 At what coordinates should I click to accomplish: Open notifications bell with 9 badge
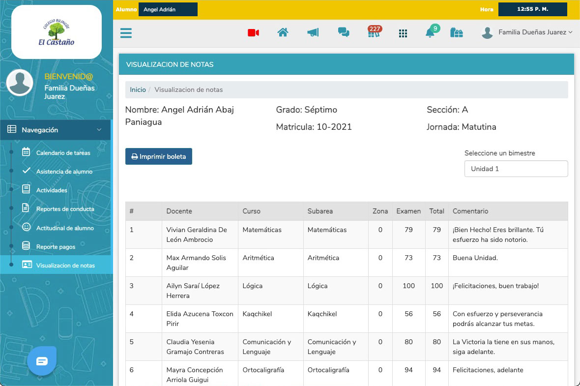click(x=432, y=31)
